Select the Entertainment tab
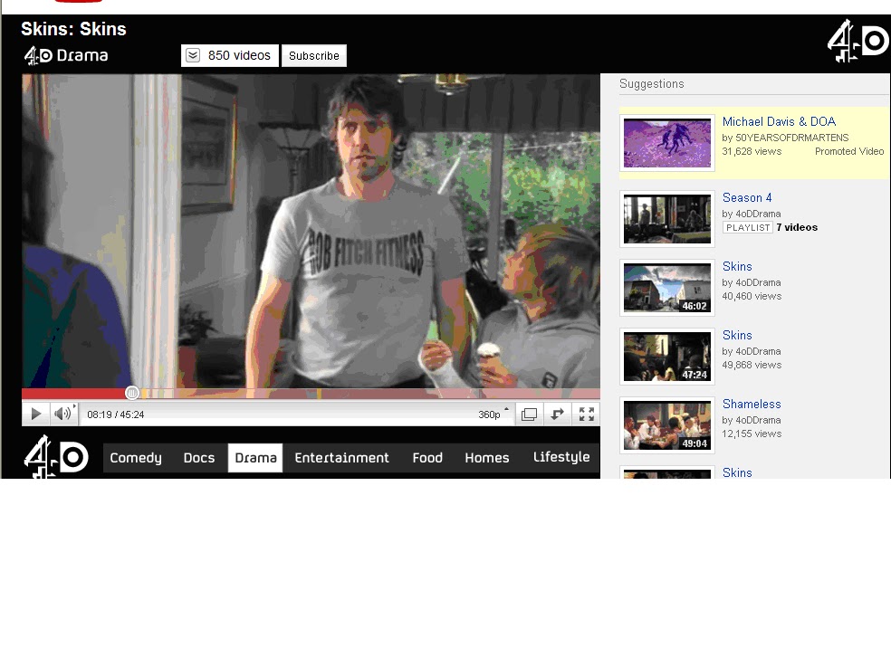Viewport: 891px width, 648px height. (341, 458)
